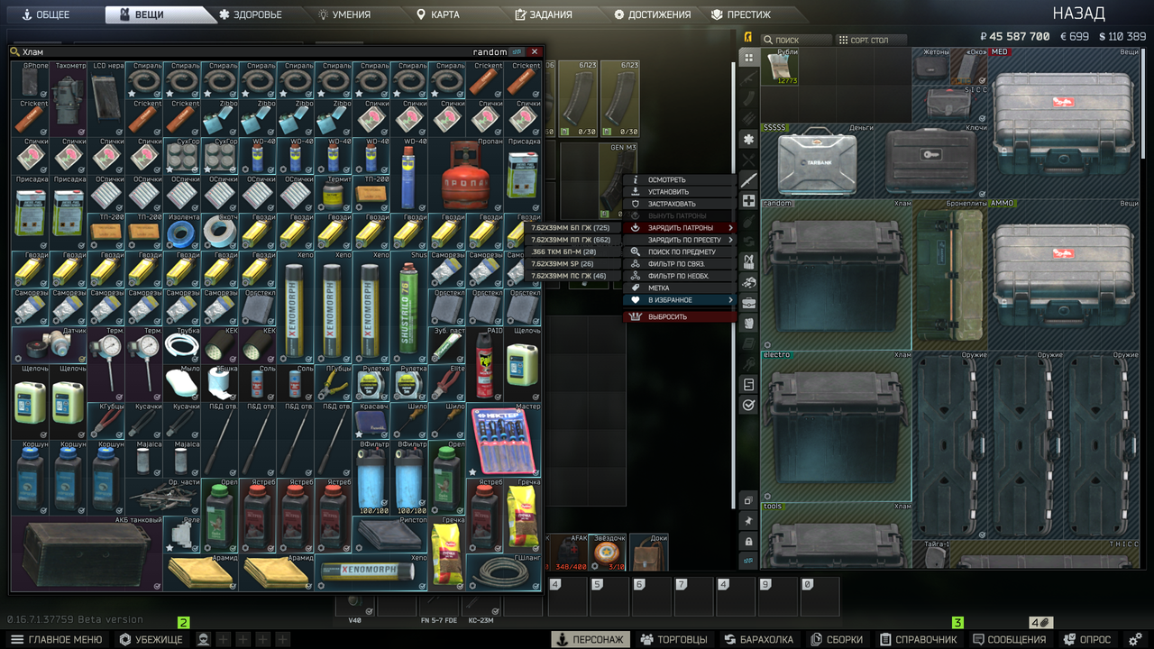Select the checklist stash filter icon
This screenshot has height=649, width=1154.
pyautogui.click(x=748, y=385)
